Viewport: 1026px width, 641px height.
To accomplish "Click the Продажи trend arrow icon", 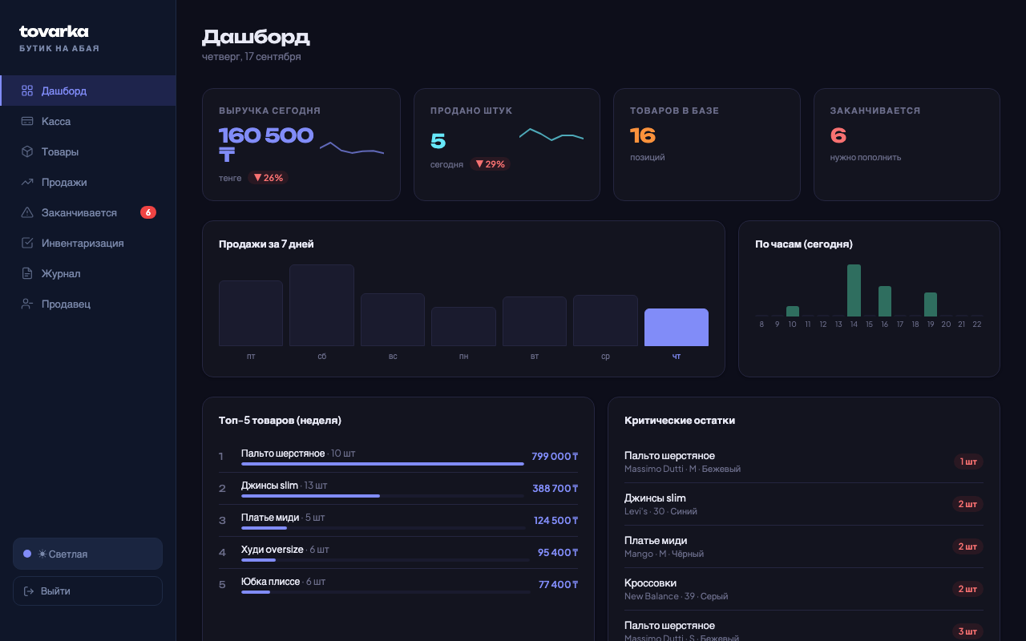I will (x=27, y=182).
